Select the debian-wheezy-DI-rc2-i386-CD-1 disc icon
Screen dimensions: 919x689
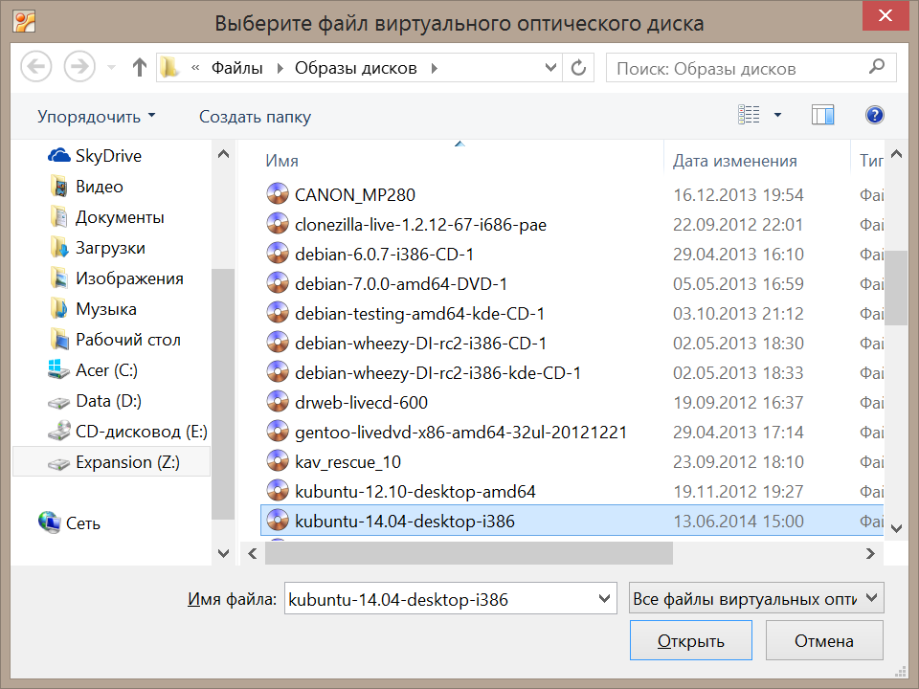(x=278, y=343)
